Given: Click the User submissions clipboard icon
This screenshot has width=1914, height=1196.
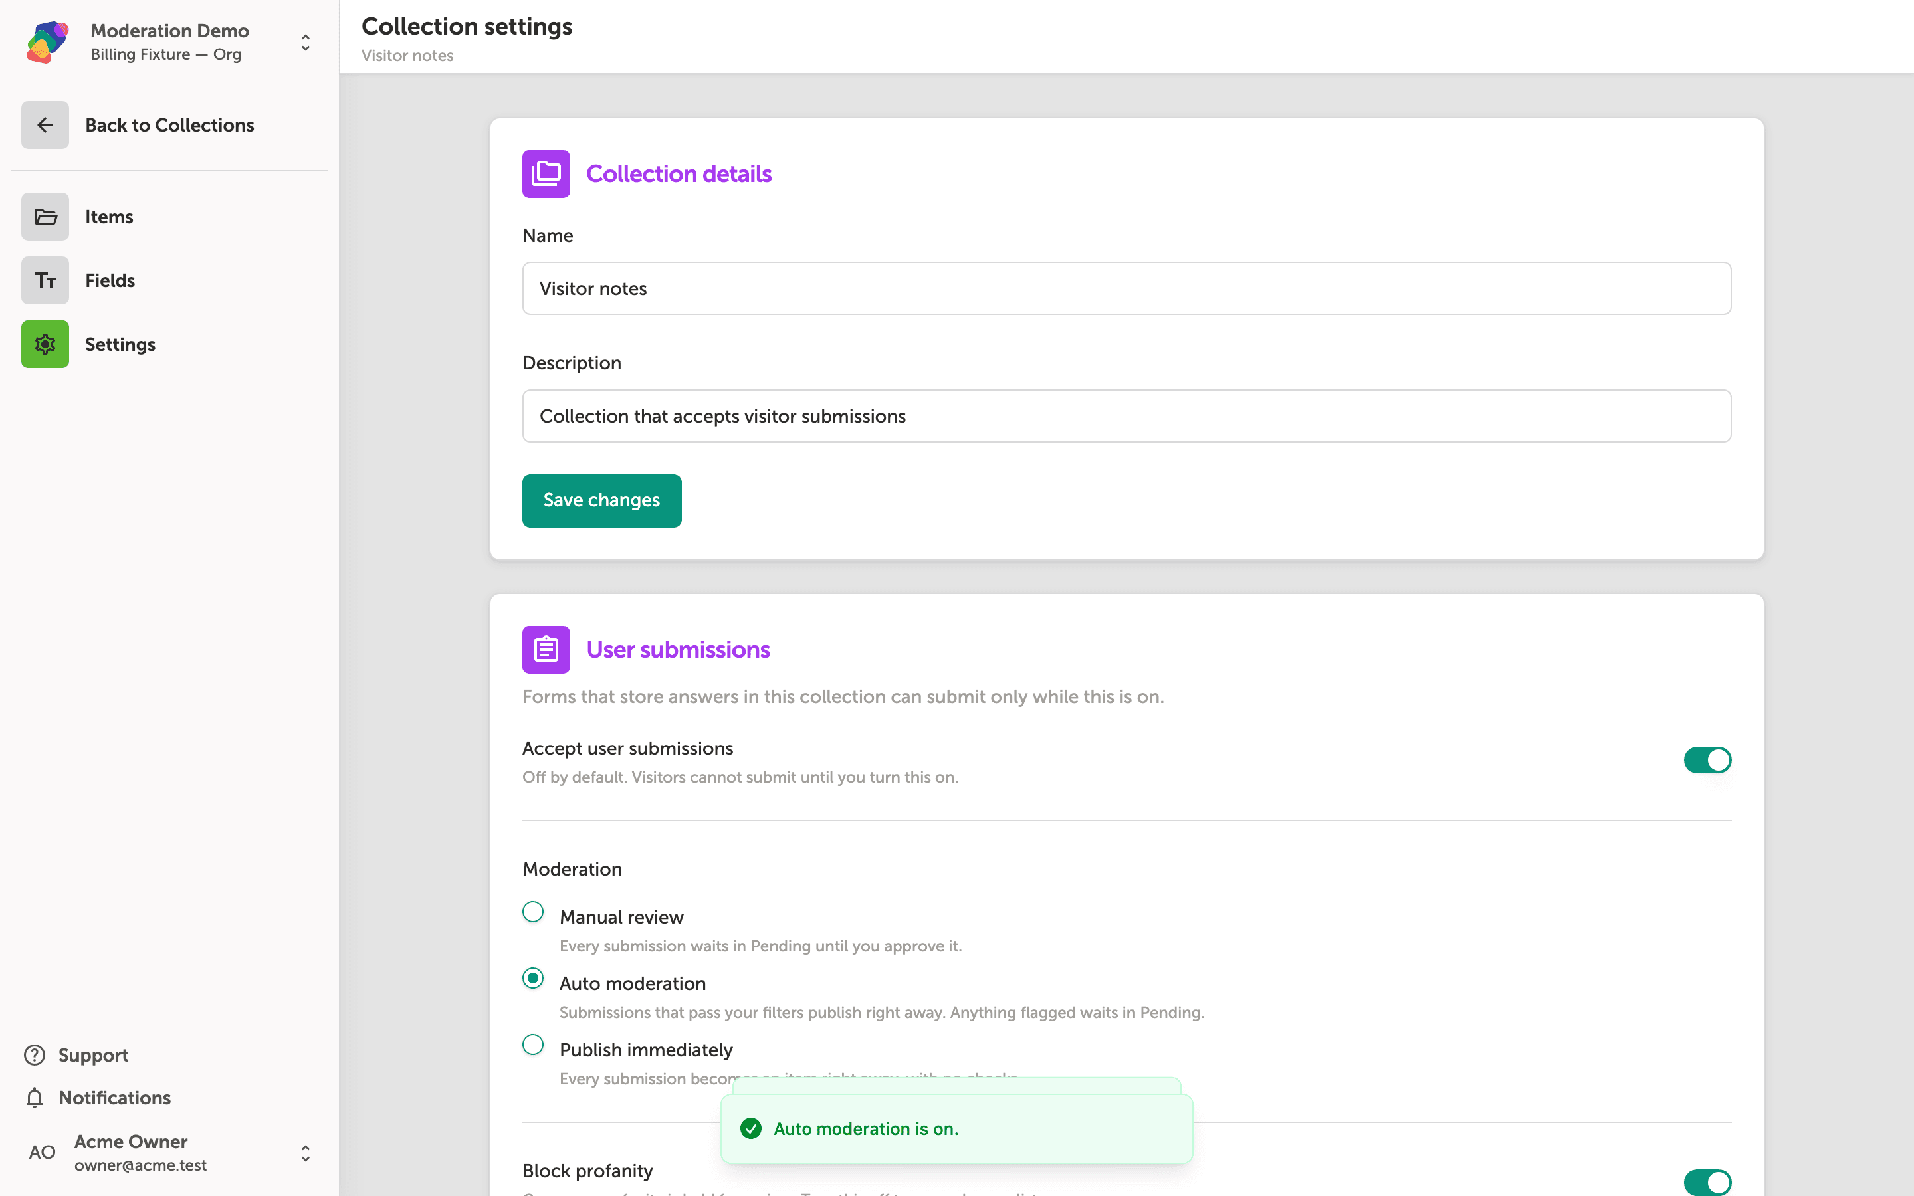Looking at the screenshot, I should (x=546, y=649).
